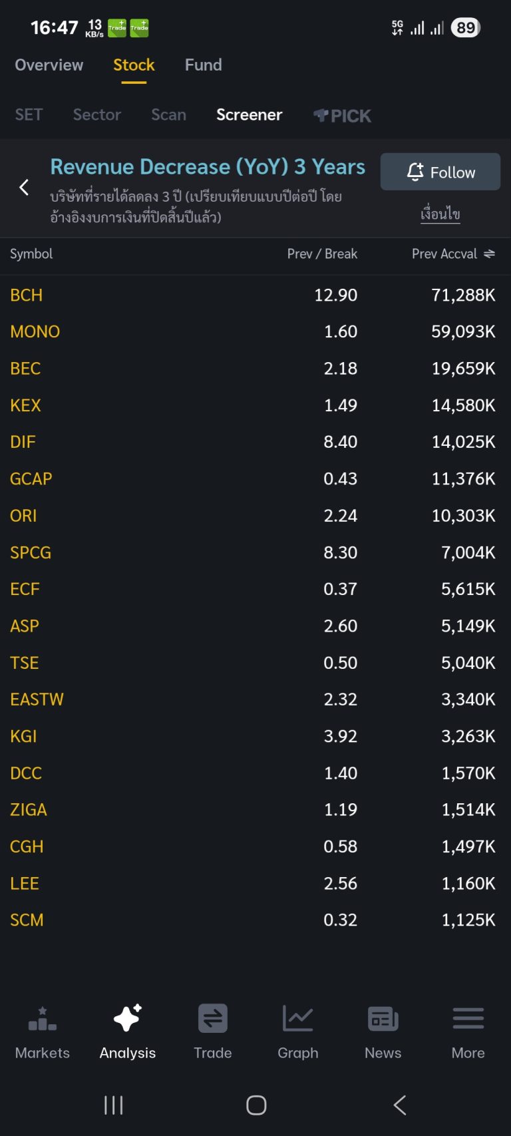The image size is (511, 1136).
Task: Go back using the left chevron
Action: point(25,188)
